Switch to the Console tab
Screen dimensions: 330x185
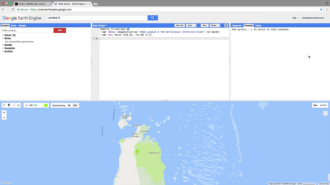pyautogui.click(x=249, y=25)
